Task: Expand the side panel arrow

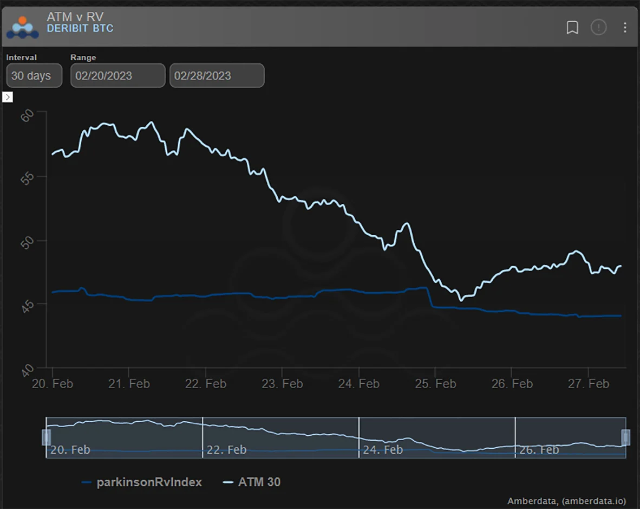Action: pyautogui.click(x=8, y=97)
